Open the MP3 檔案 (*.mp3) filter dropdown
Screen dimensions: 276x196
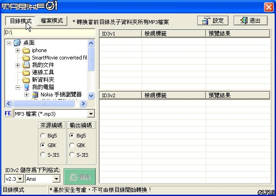point(91,114)
